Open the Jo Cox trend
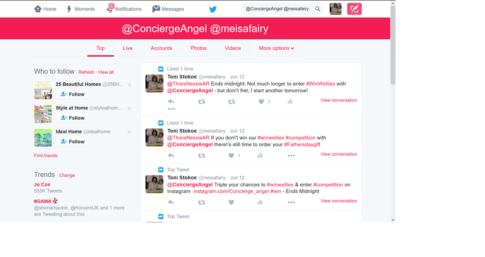Viewport: 485px width, 257px height. [x=42, y=184]
